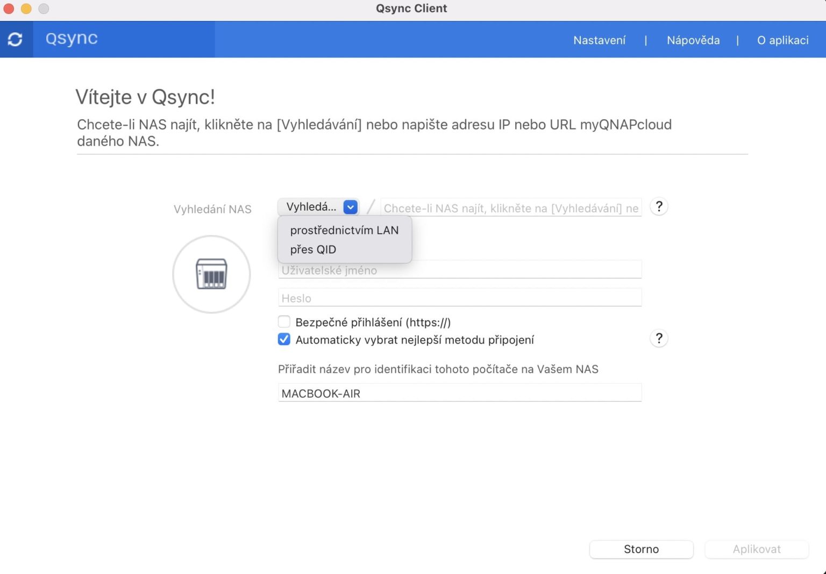Disable Automaticky vybrat nejlepší metodu připojení
826x574 pixels.
(x=284, y=339)
